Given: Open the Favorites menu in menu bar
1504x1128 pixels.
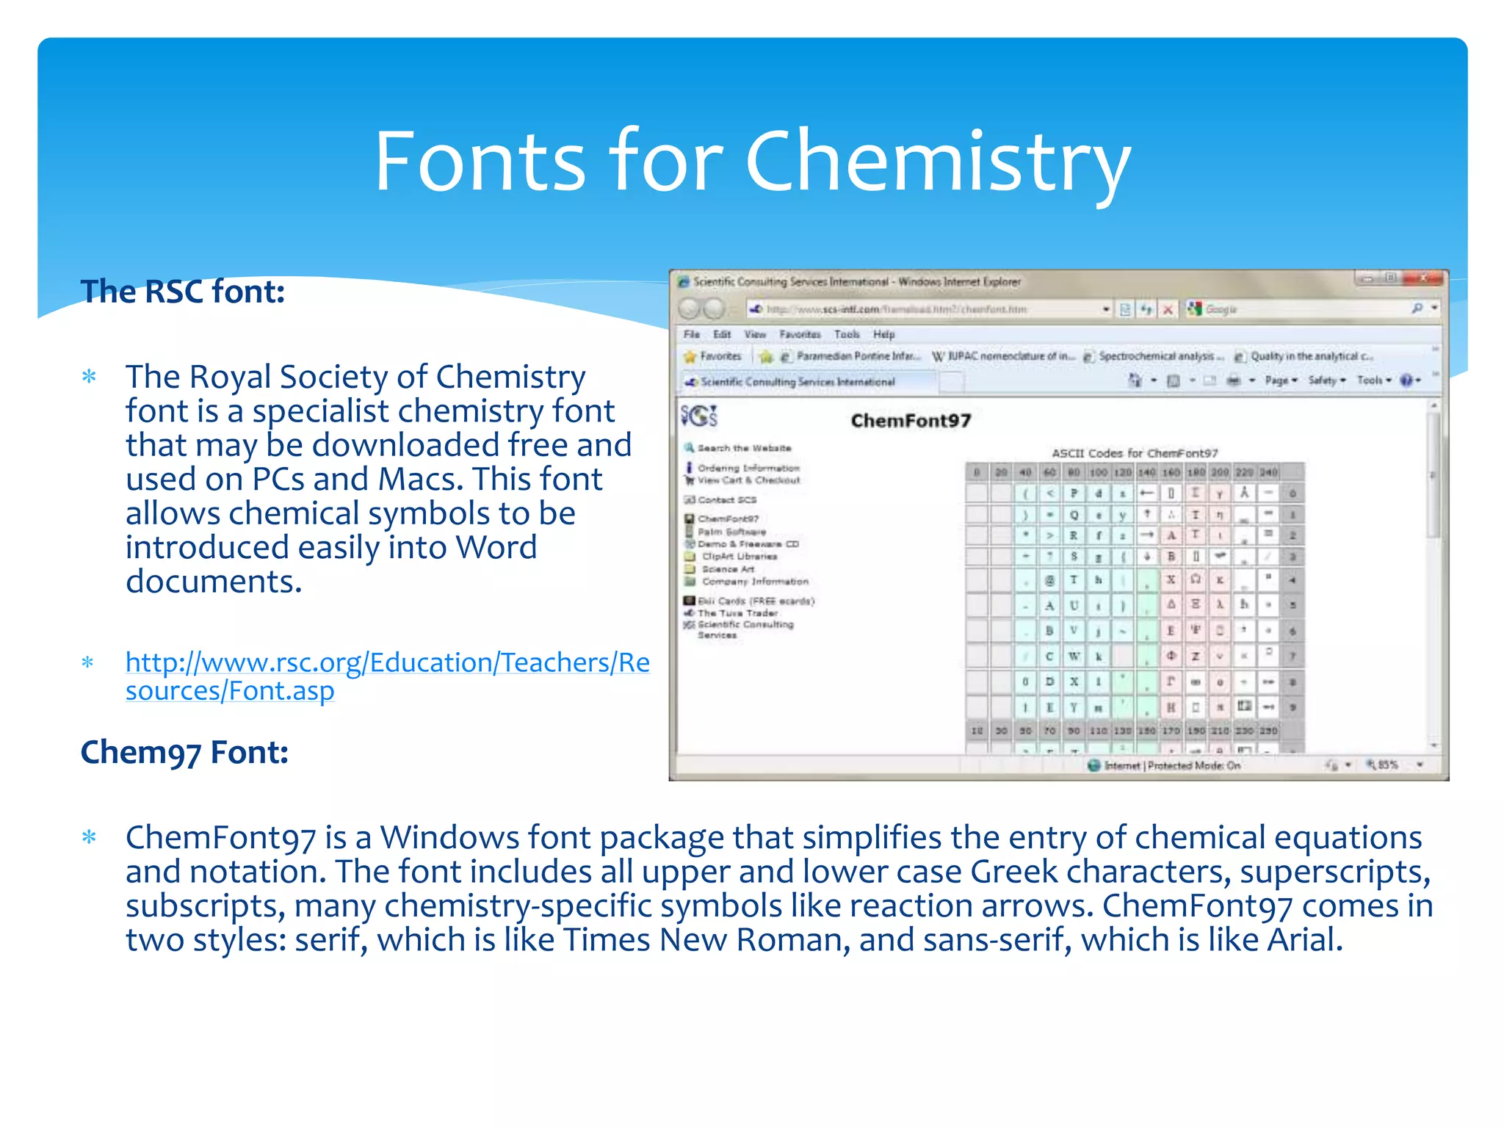Looking at the screenshot, I should (800, 334).
